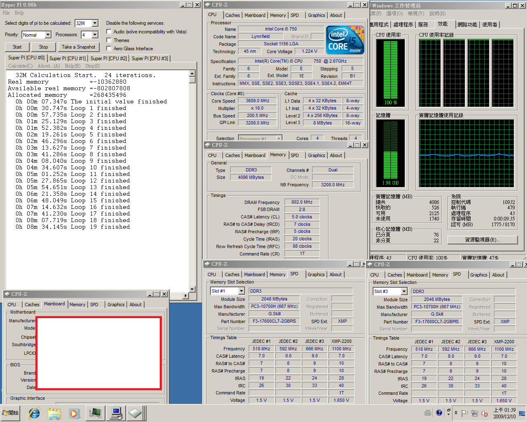Open the Slot #3 memory slot dropdown
The image size is (527, 422).
tap(404, 291)
